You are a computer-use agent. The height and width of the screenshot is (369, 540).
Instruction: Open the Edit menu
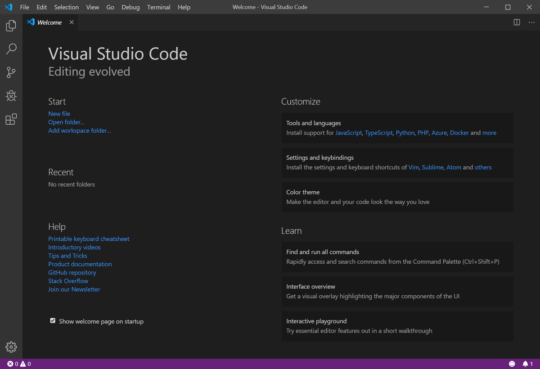tap(42, 7)
